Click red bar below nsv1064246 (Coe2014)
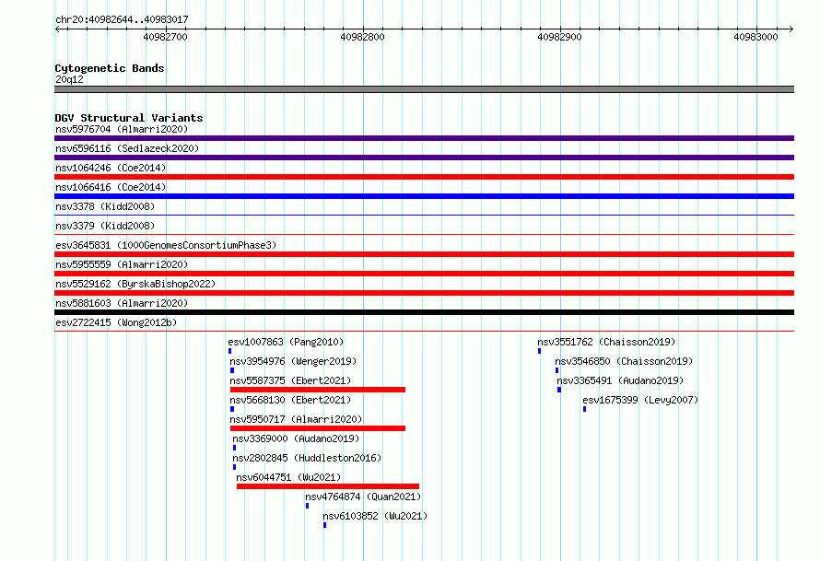The height and width of the screenshot is (561, 820). pos(424,177)
